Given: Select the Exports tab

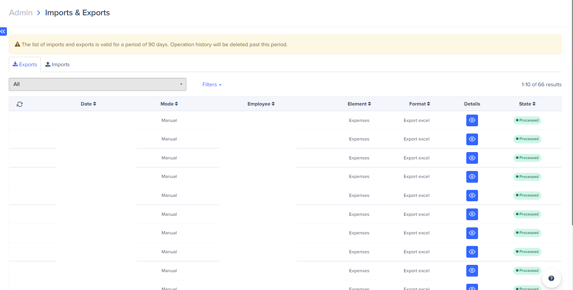Looking at the screenshot, I should click(25, 64).
